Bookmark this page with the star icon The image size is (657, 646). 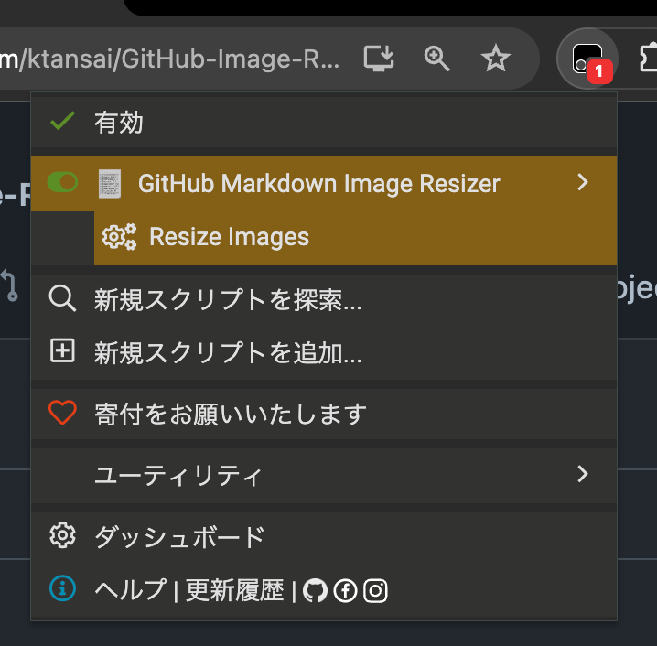tap(496, 59)
